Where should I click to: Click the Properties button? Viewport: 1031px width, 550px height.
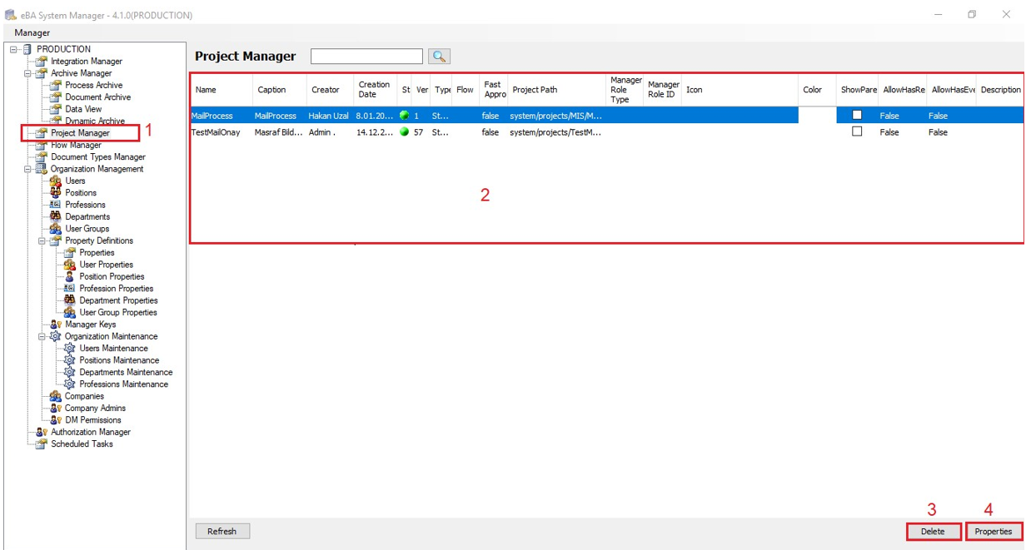coord(994,531)
